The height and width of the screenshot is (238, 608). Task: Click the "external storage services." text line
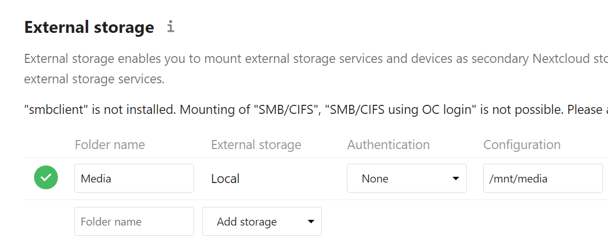click(x=94, y=79)
